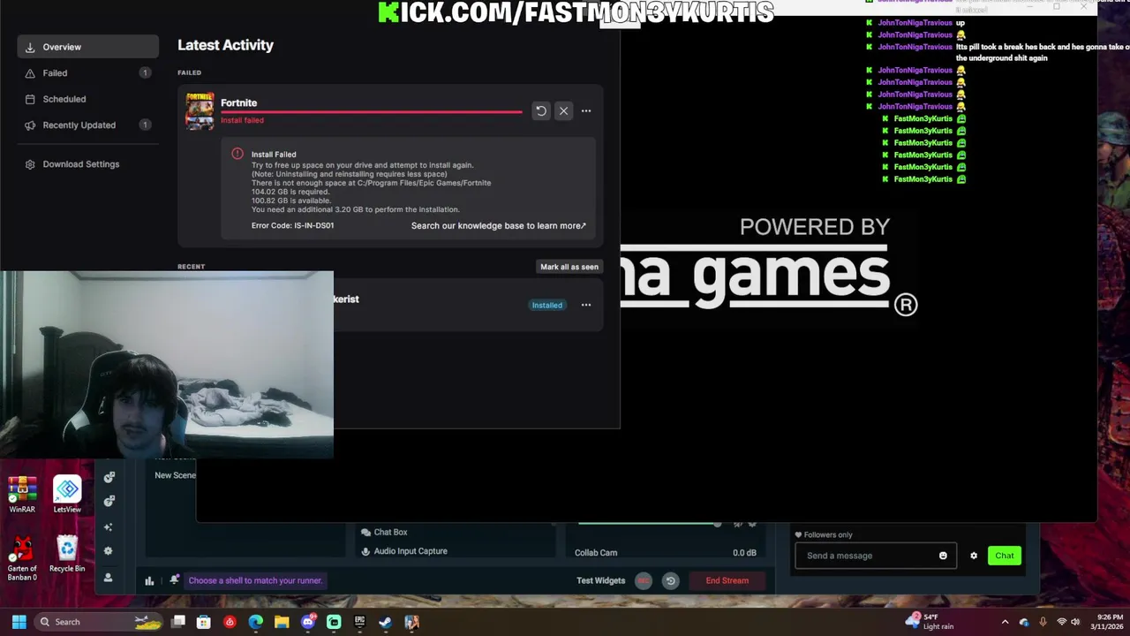This screenshot has height=636, width=1130.
Task: Open Microsoft Edge from the taskbar
Action: click(x=256, y=622)
